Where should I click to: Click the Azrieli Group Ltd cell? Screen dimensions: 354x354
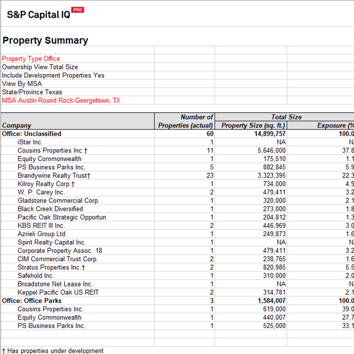(x=78, y=234)
